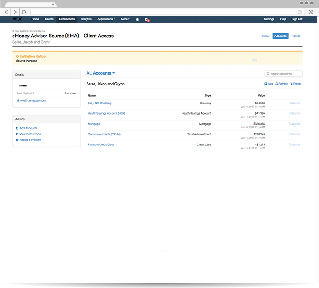Open the wealth.emaplan.com link
Image resolution: width=319 pixels, height=288 pixels.
pos(32,101)
